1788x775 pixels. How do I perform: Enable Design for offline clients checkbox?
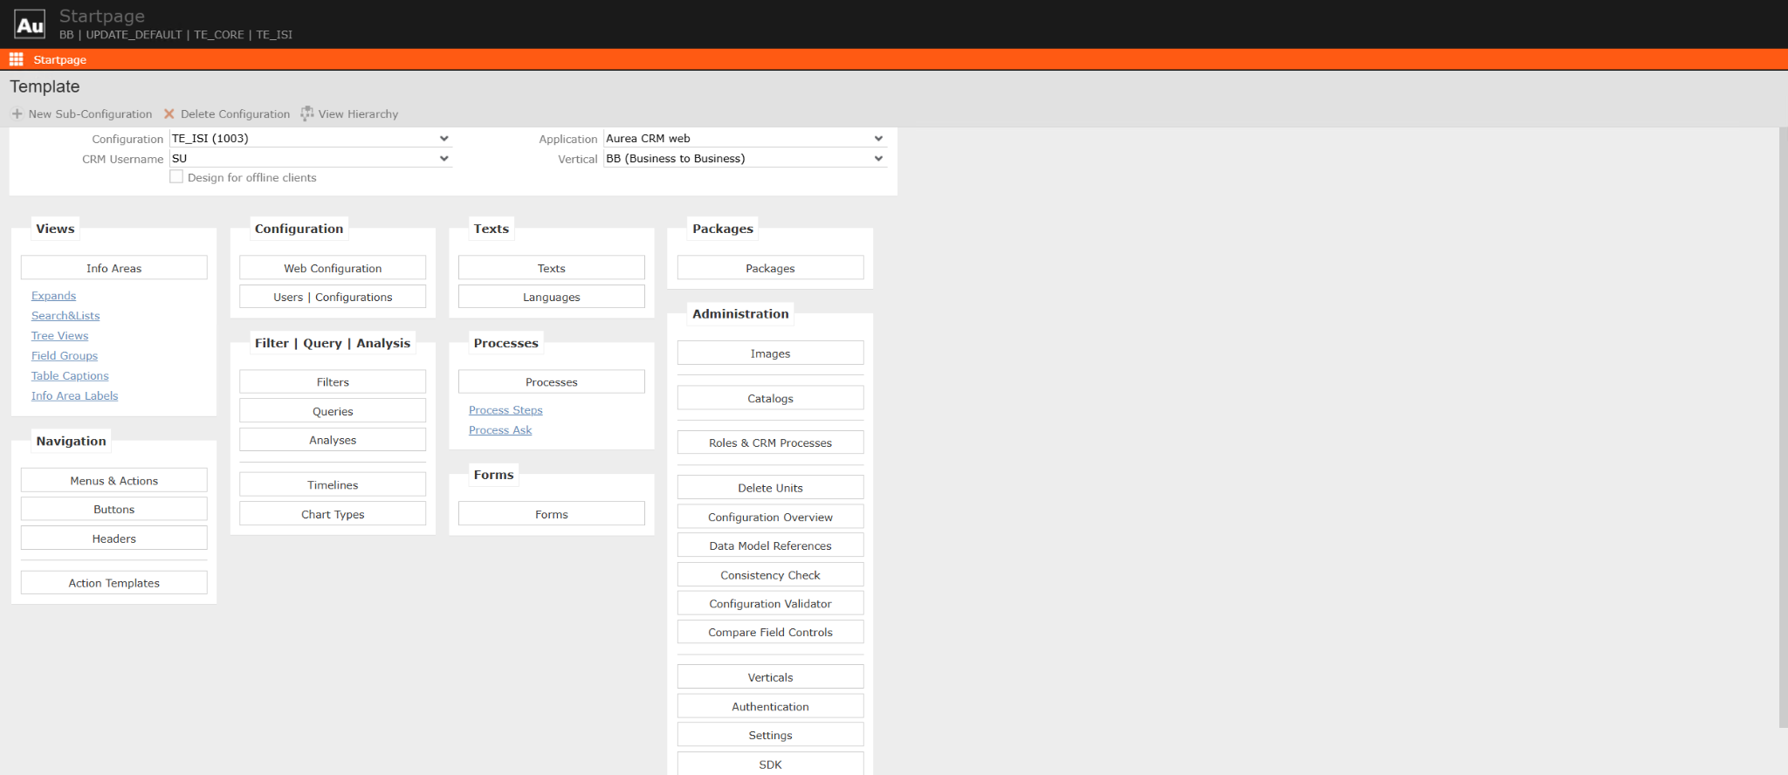point(176,177)
